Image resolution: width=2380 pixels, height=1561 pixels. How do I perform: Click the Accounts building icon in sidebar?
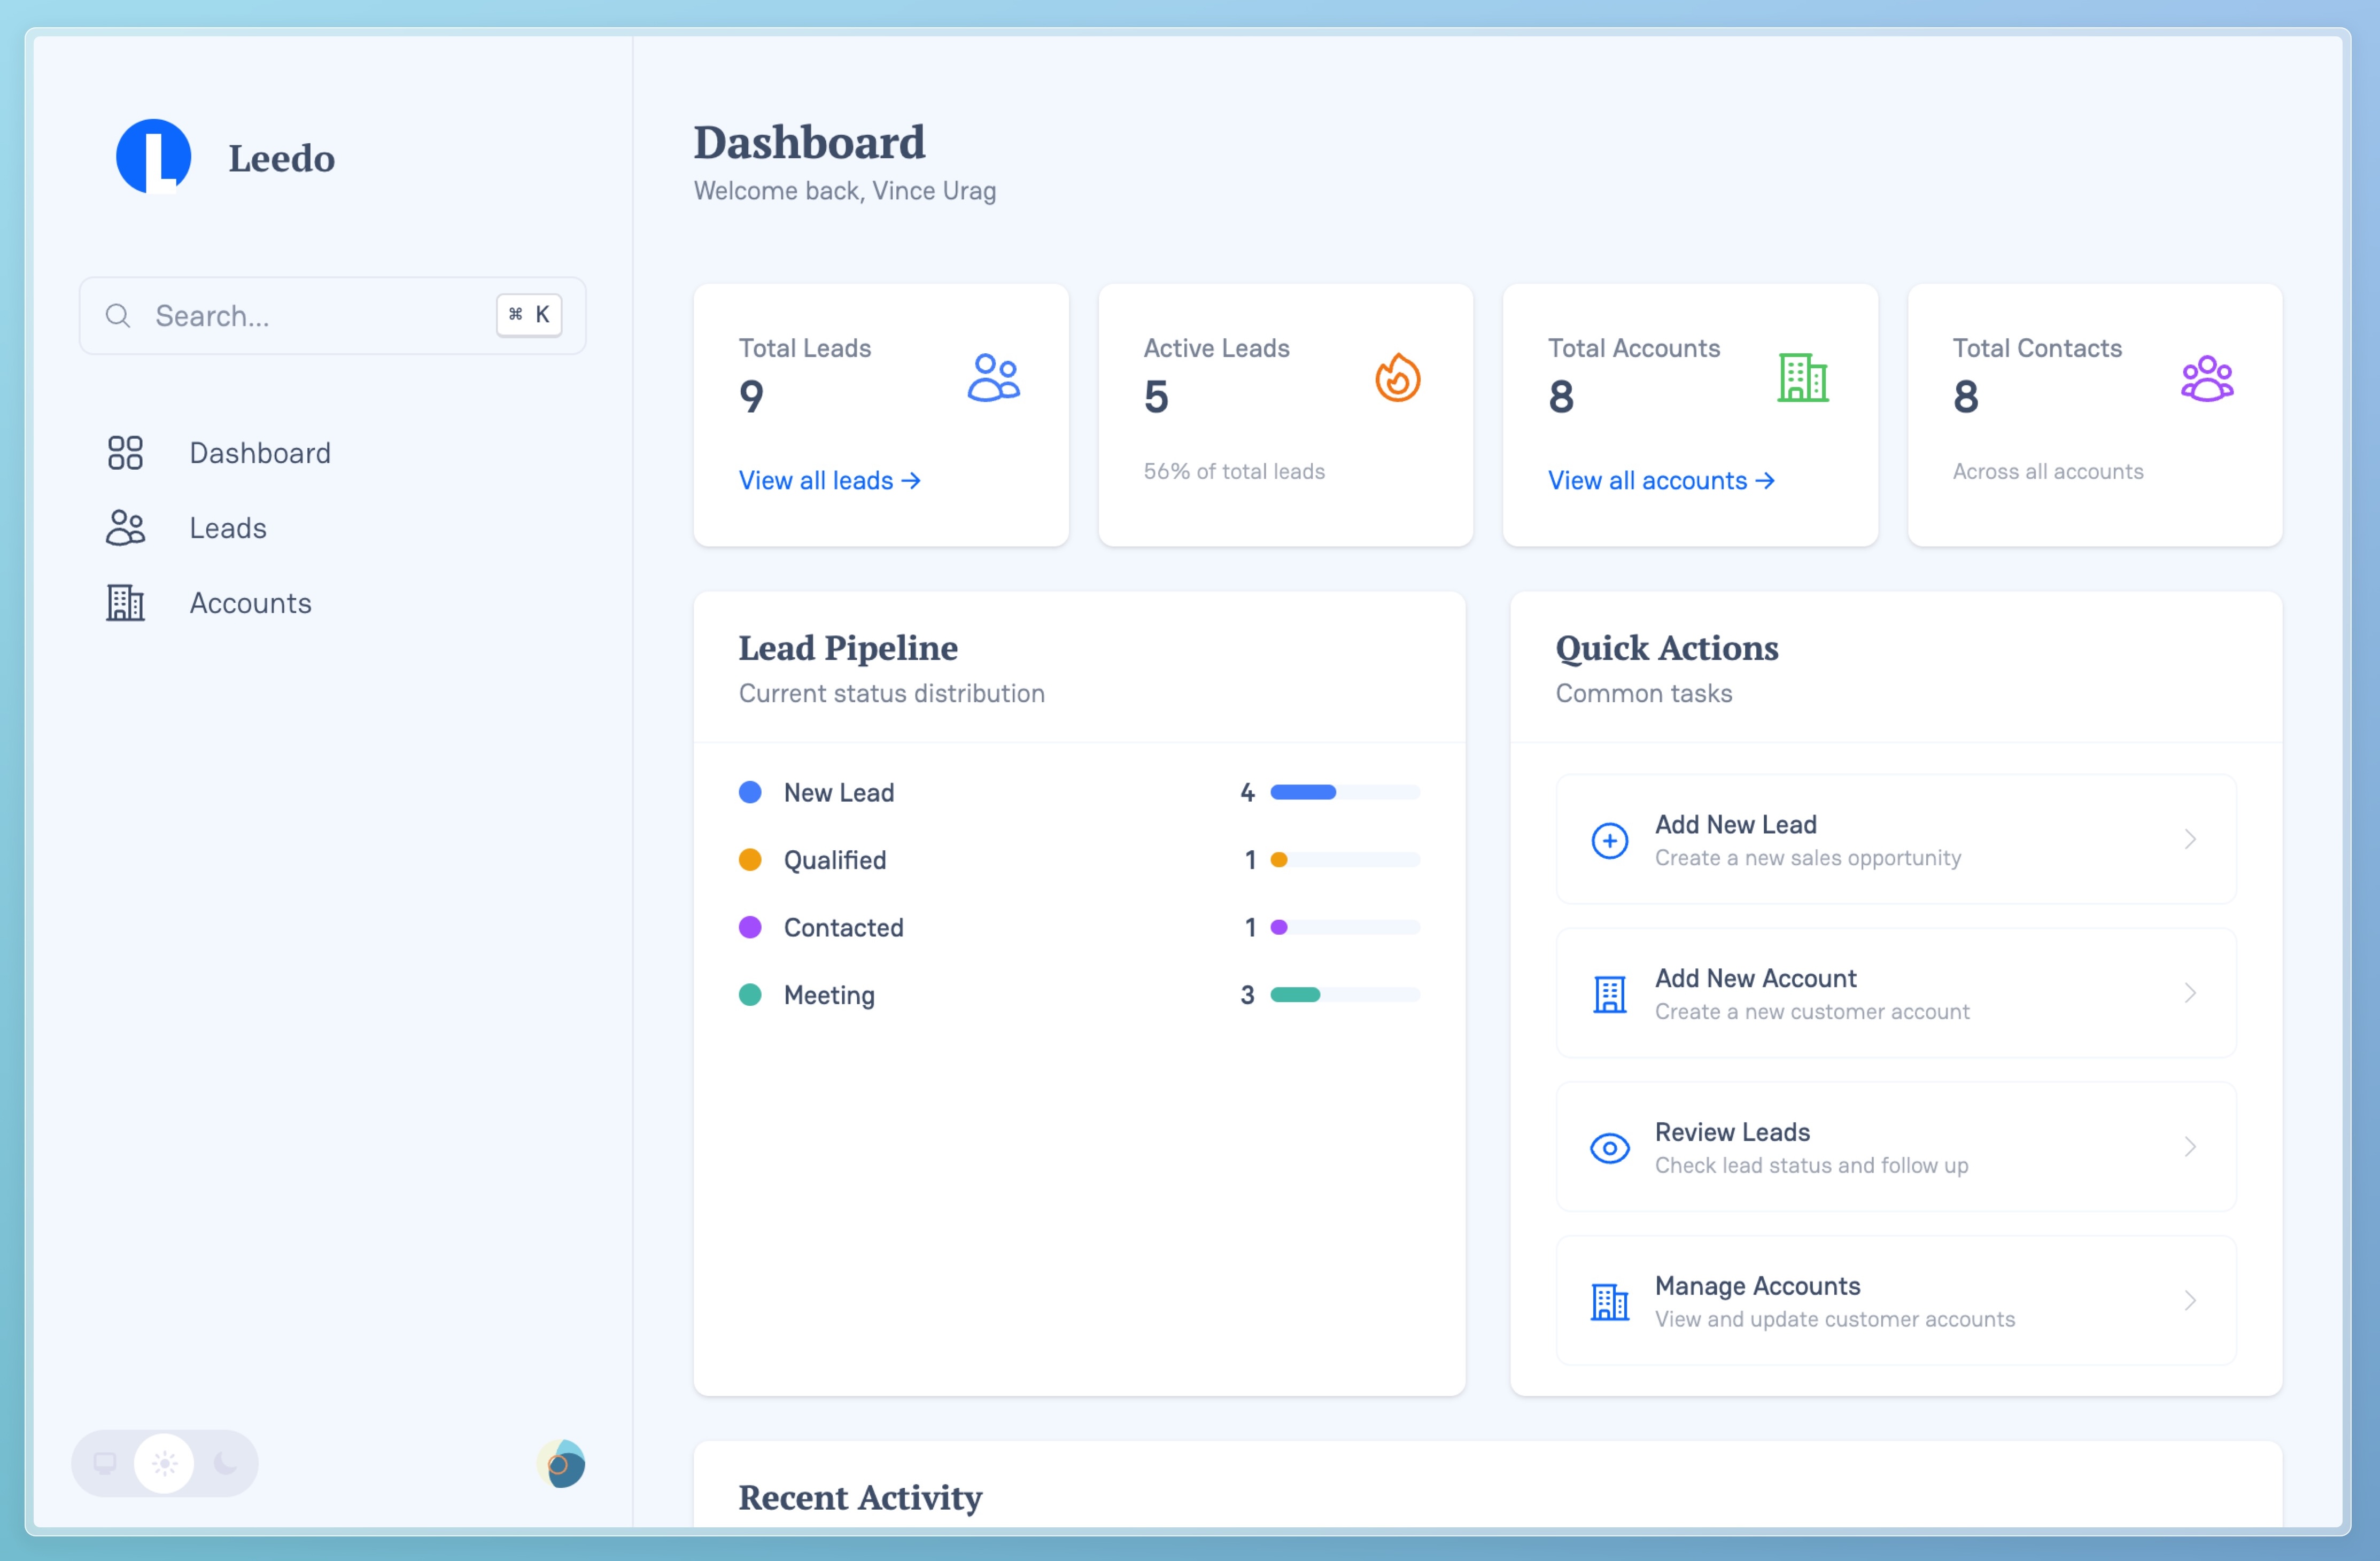[125, 603]
